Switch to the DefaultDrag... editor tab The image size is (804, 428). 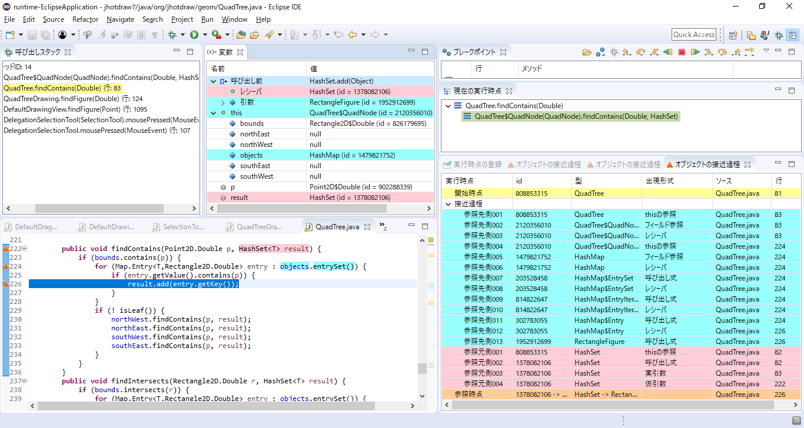pyautogui.click(x=31, y=227)
